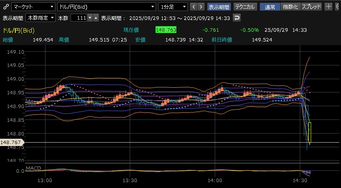341x188 pixels.
Task: Click the reset display period arrow icon
Action: (x=237, y=18)
